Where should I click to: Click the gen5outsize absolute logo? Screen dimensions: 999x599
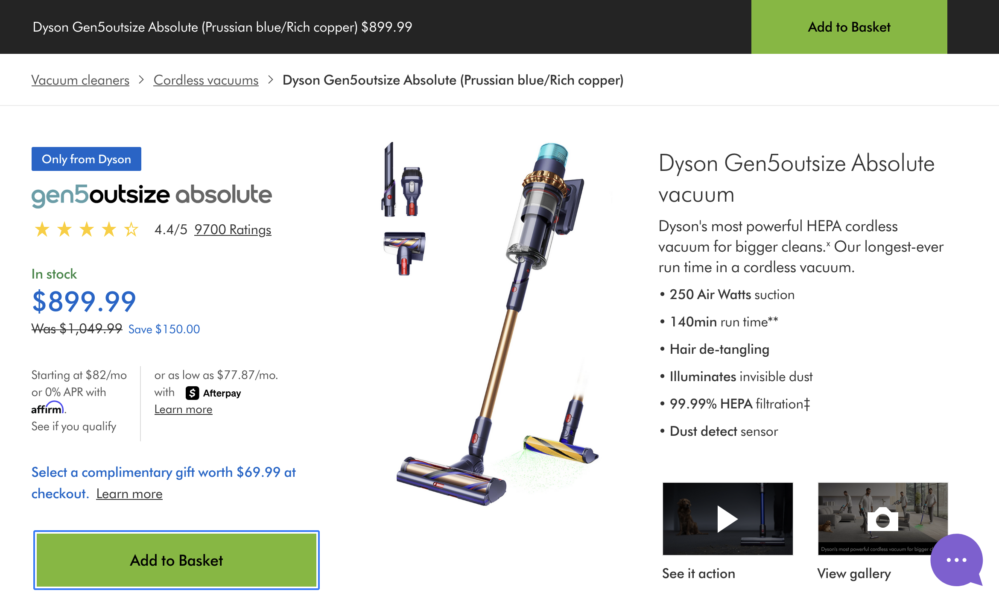pos(152,195)
